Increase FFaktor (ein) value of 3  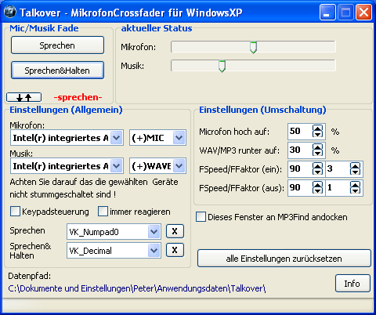pyautogui.click(x=355, y=166)
